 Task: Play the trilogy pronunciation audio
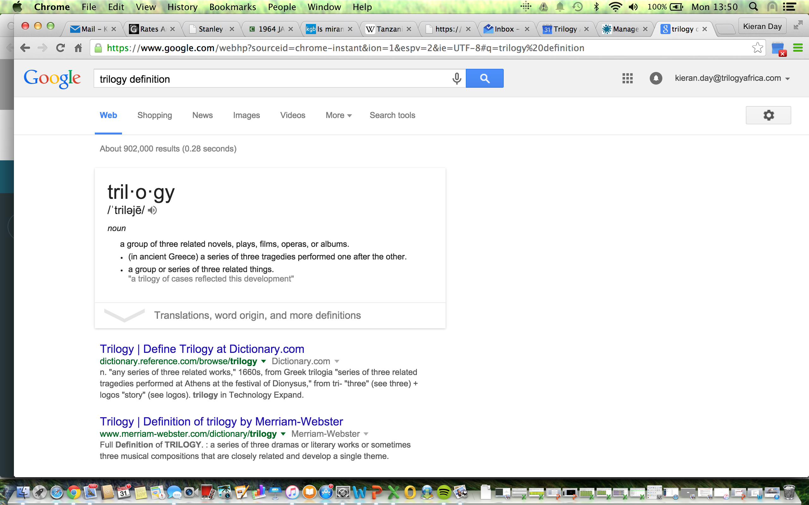pos(152,211)
